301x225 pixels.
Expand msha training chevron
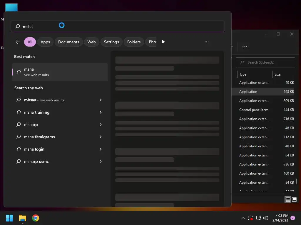coord(101,112)
